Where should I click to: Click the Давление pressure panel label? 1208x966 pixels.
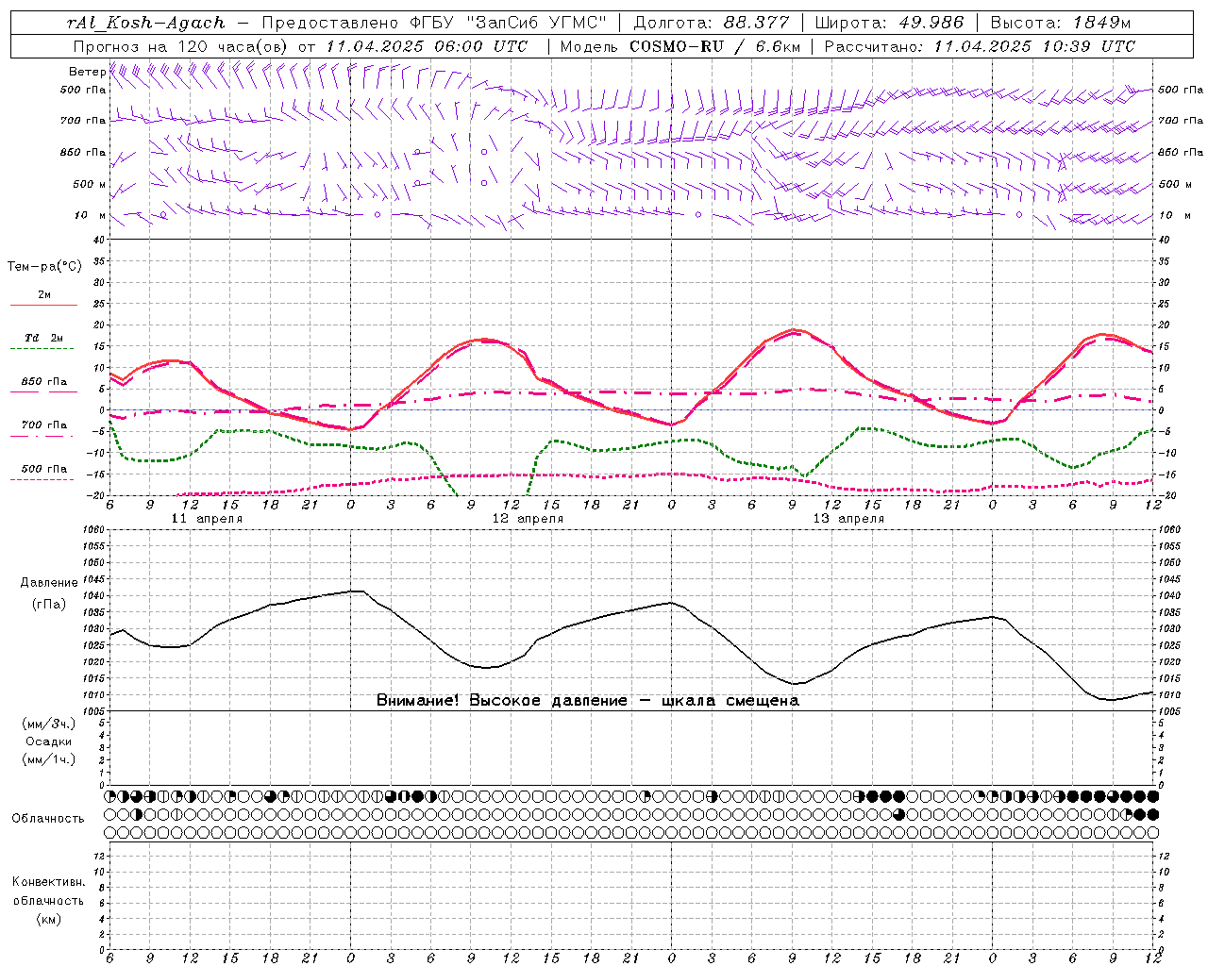(49, 583)
